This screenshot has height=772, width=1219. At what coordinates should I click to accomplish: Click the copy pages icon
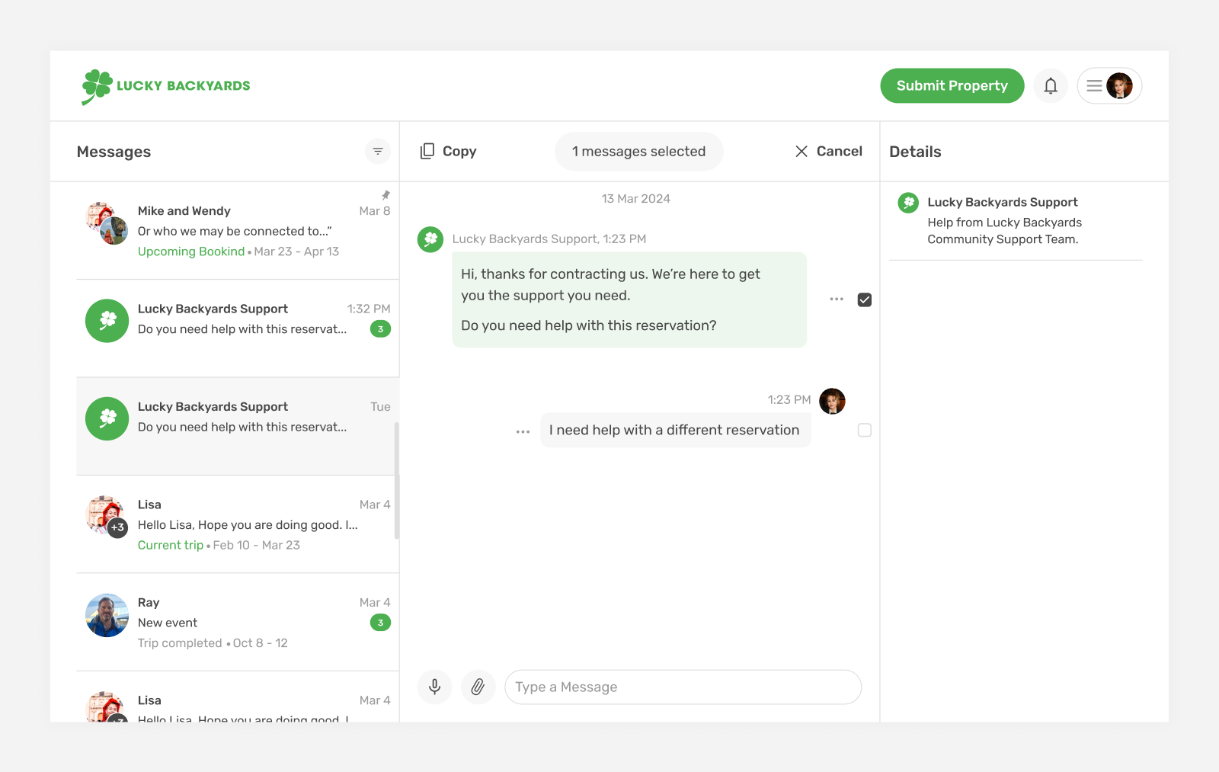[427, 152]
